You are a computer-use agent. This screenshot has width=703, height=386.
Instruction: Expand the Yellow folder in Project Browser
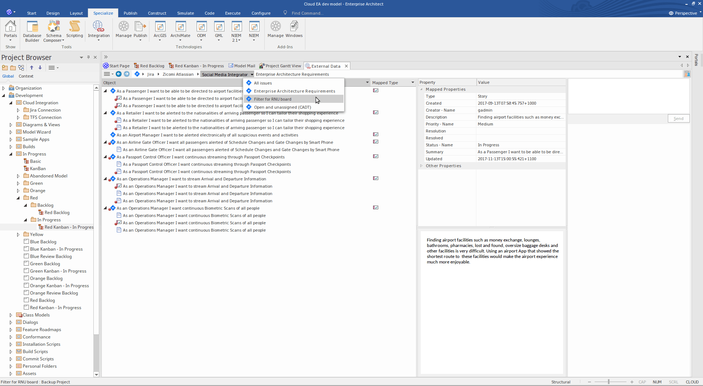point(18,235)
